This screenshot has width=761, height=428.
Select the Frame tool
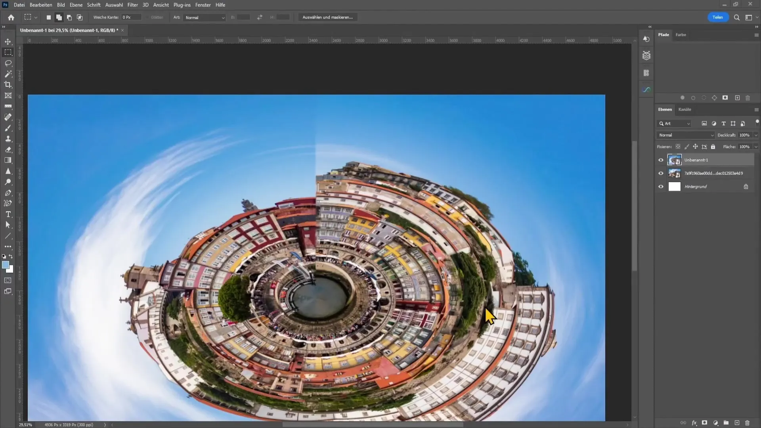[8, 96]
